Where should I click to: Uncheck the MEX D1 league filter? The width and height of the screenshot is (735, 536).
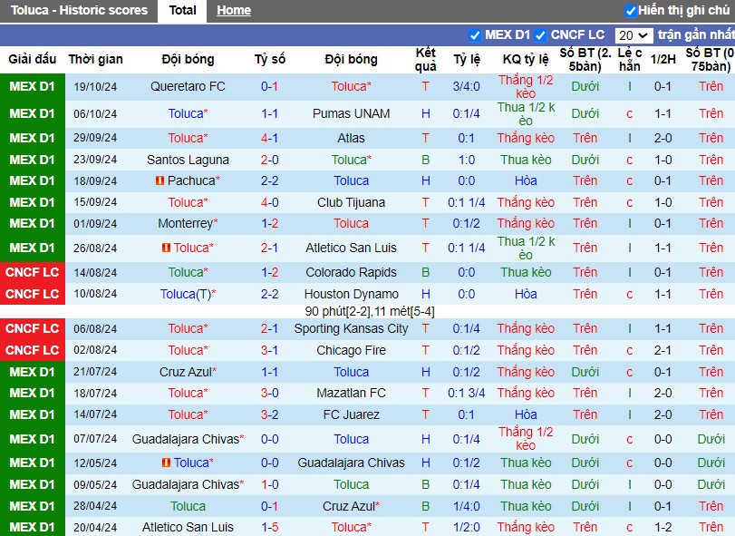475,35
